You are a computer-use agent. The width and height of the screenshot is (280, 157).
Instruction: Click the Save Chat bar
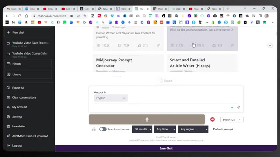tap(166, 148)
